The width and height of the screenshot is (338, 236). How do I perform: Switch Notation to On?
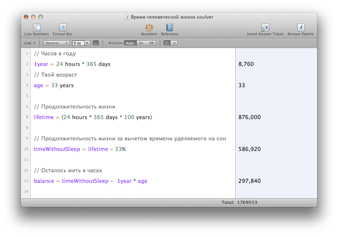[x=141, y=43]
